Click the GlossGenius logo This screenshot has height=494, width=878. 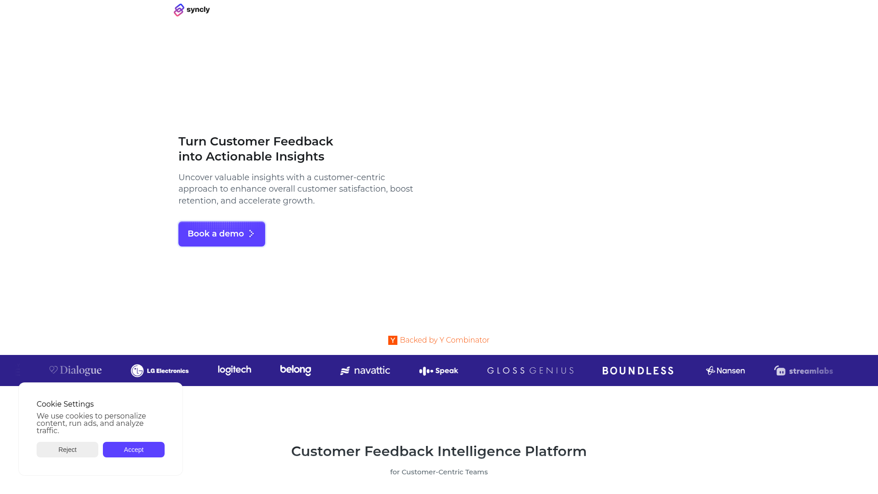pyautogui.click(x=530, y=370)
